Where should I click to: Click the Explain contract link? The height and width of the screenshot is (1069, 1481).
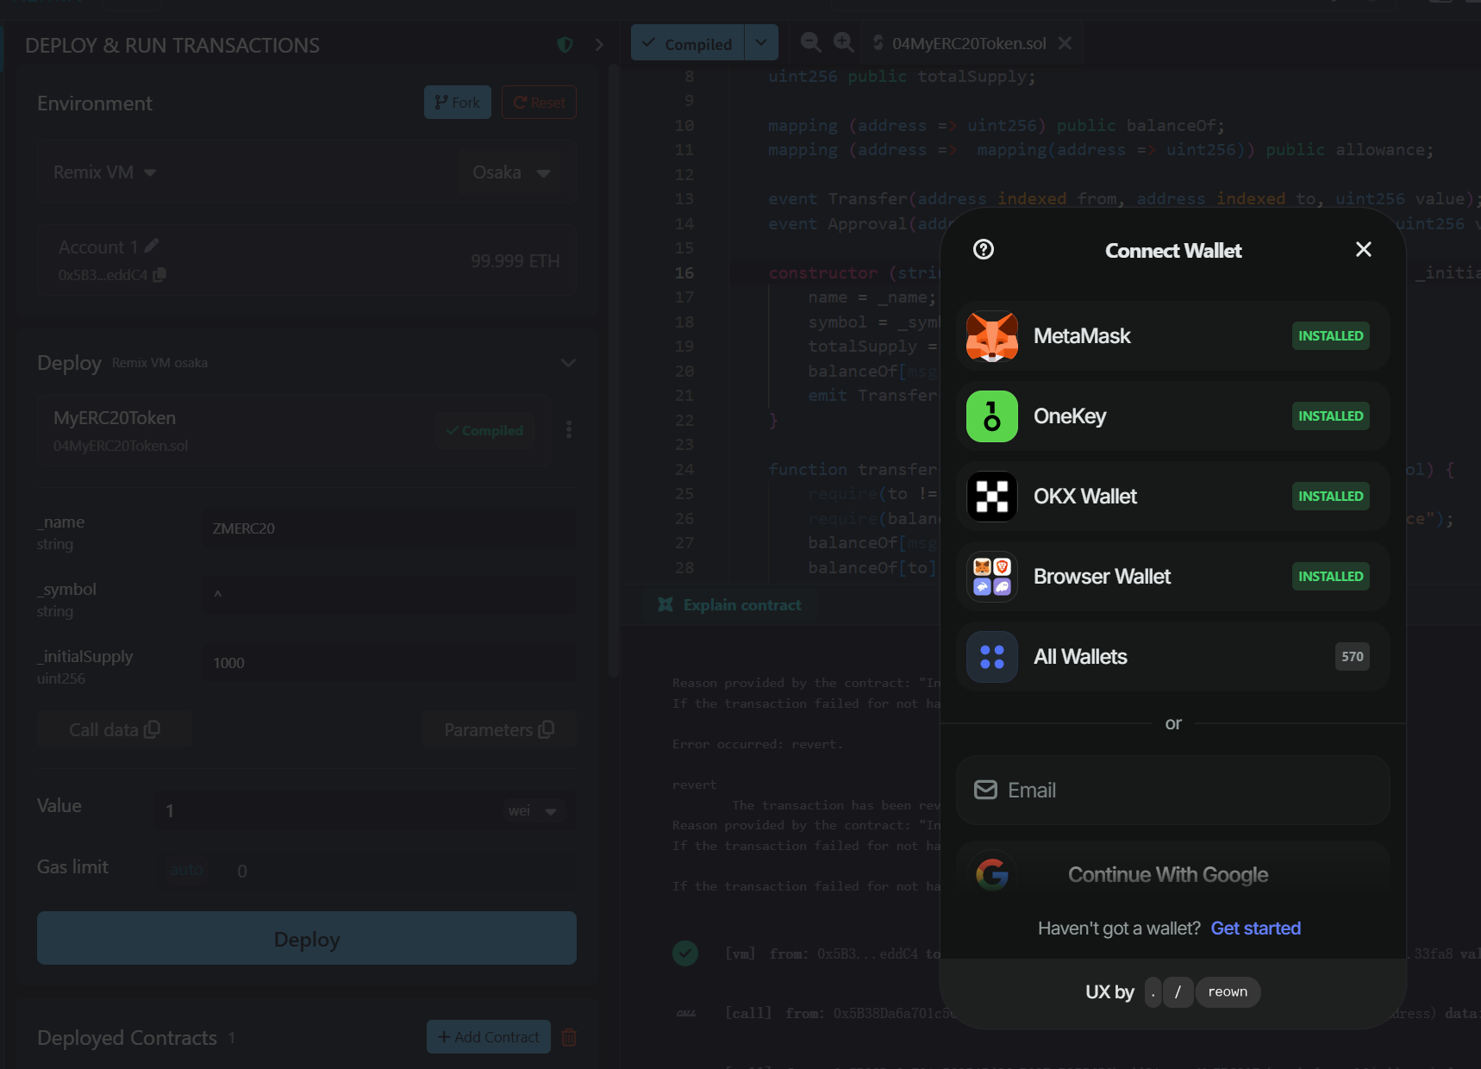pyautogui.click(x=742, y=605)
